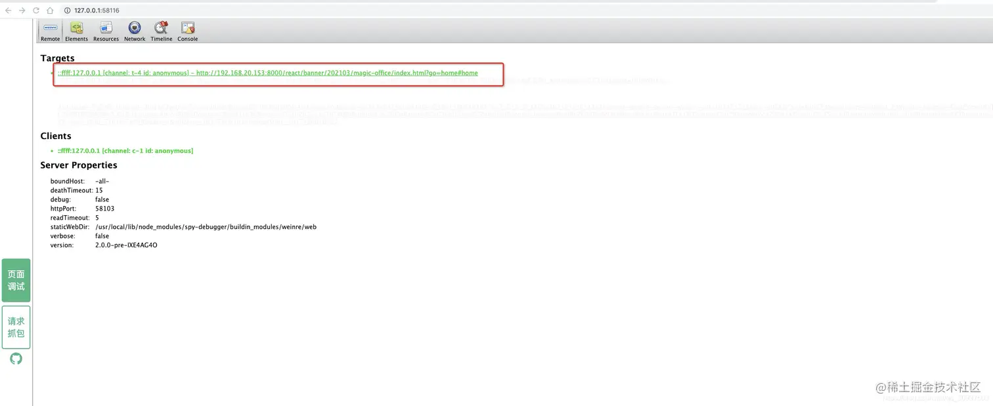Select boundHost value -all-
The height and width of the screenshot is (406, 993).
[x=102, y=181]
